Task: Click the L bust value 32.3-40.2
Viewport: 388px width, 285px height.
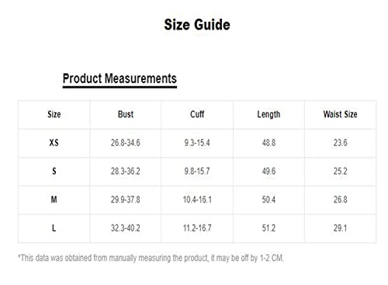Action: (126, 228)
